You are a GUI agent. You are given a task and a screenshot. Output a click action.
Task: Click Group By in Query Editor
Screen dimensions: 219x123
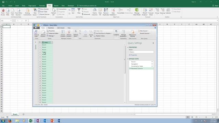[91, 33]
